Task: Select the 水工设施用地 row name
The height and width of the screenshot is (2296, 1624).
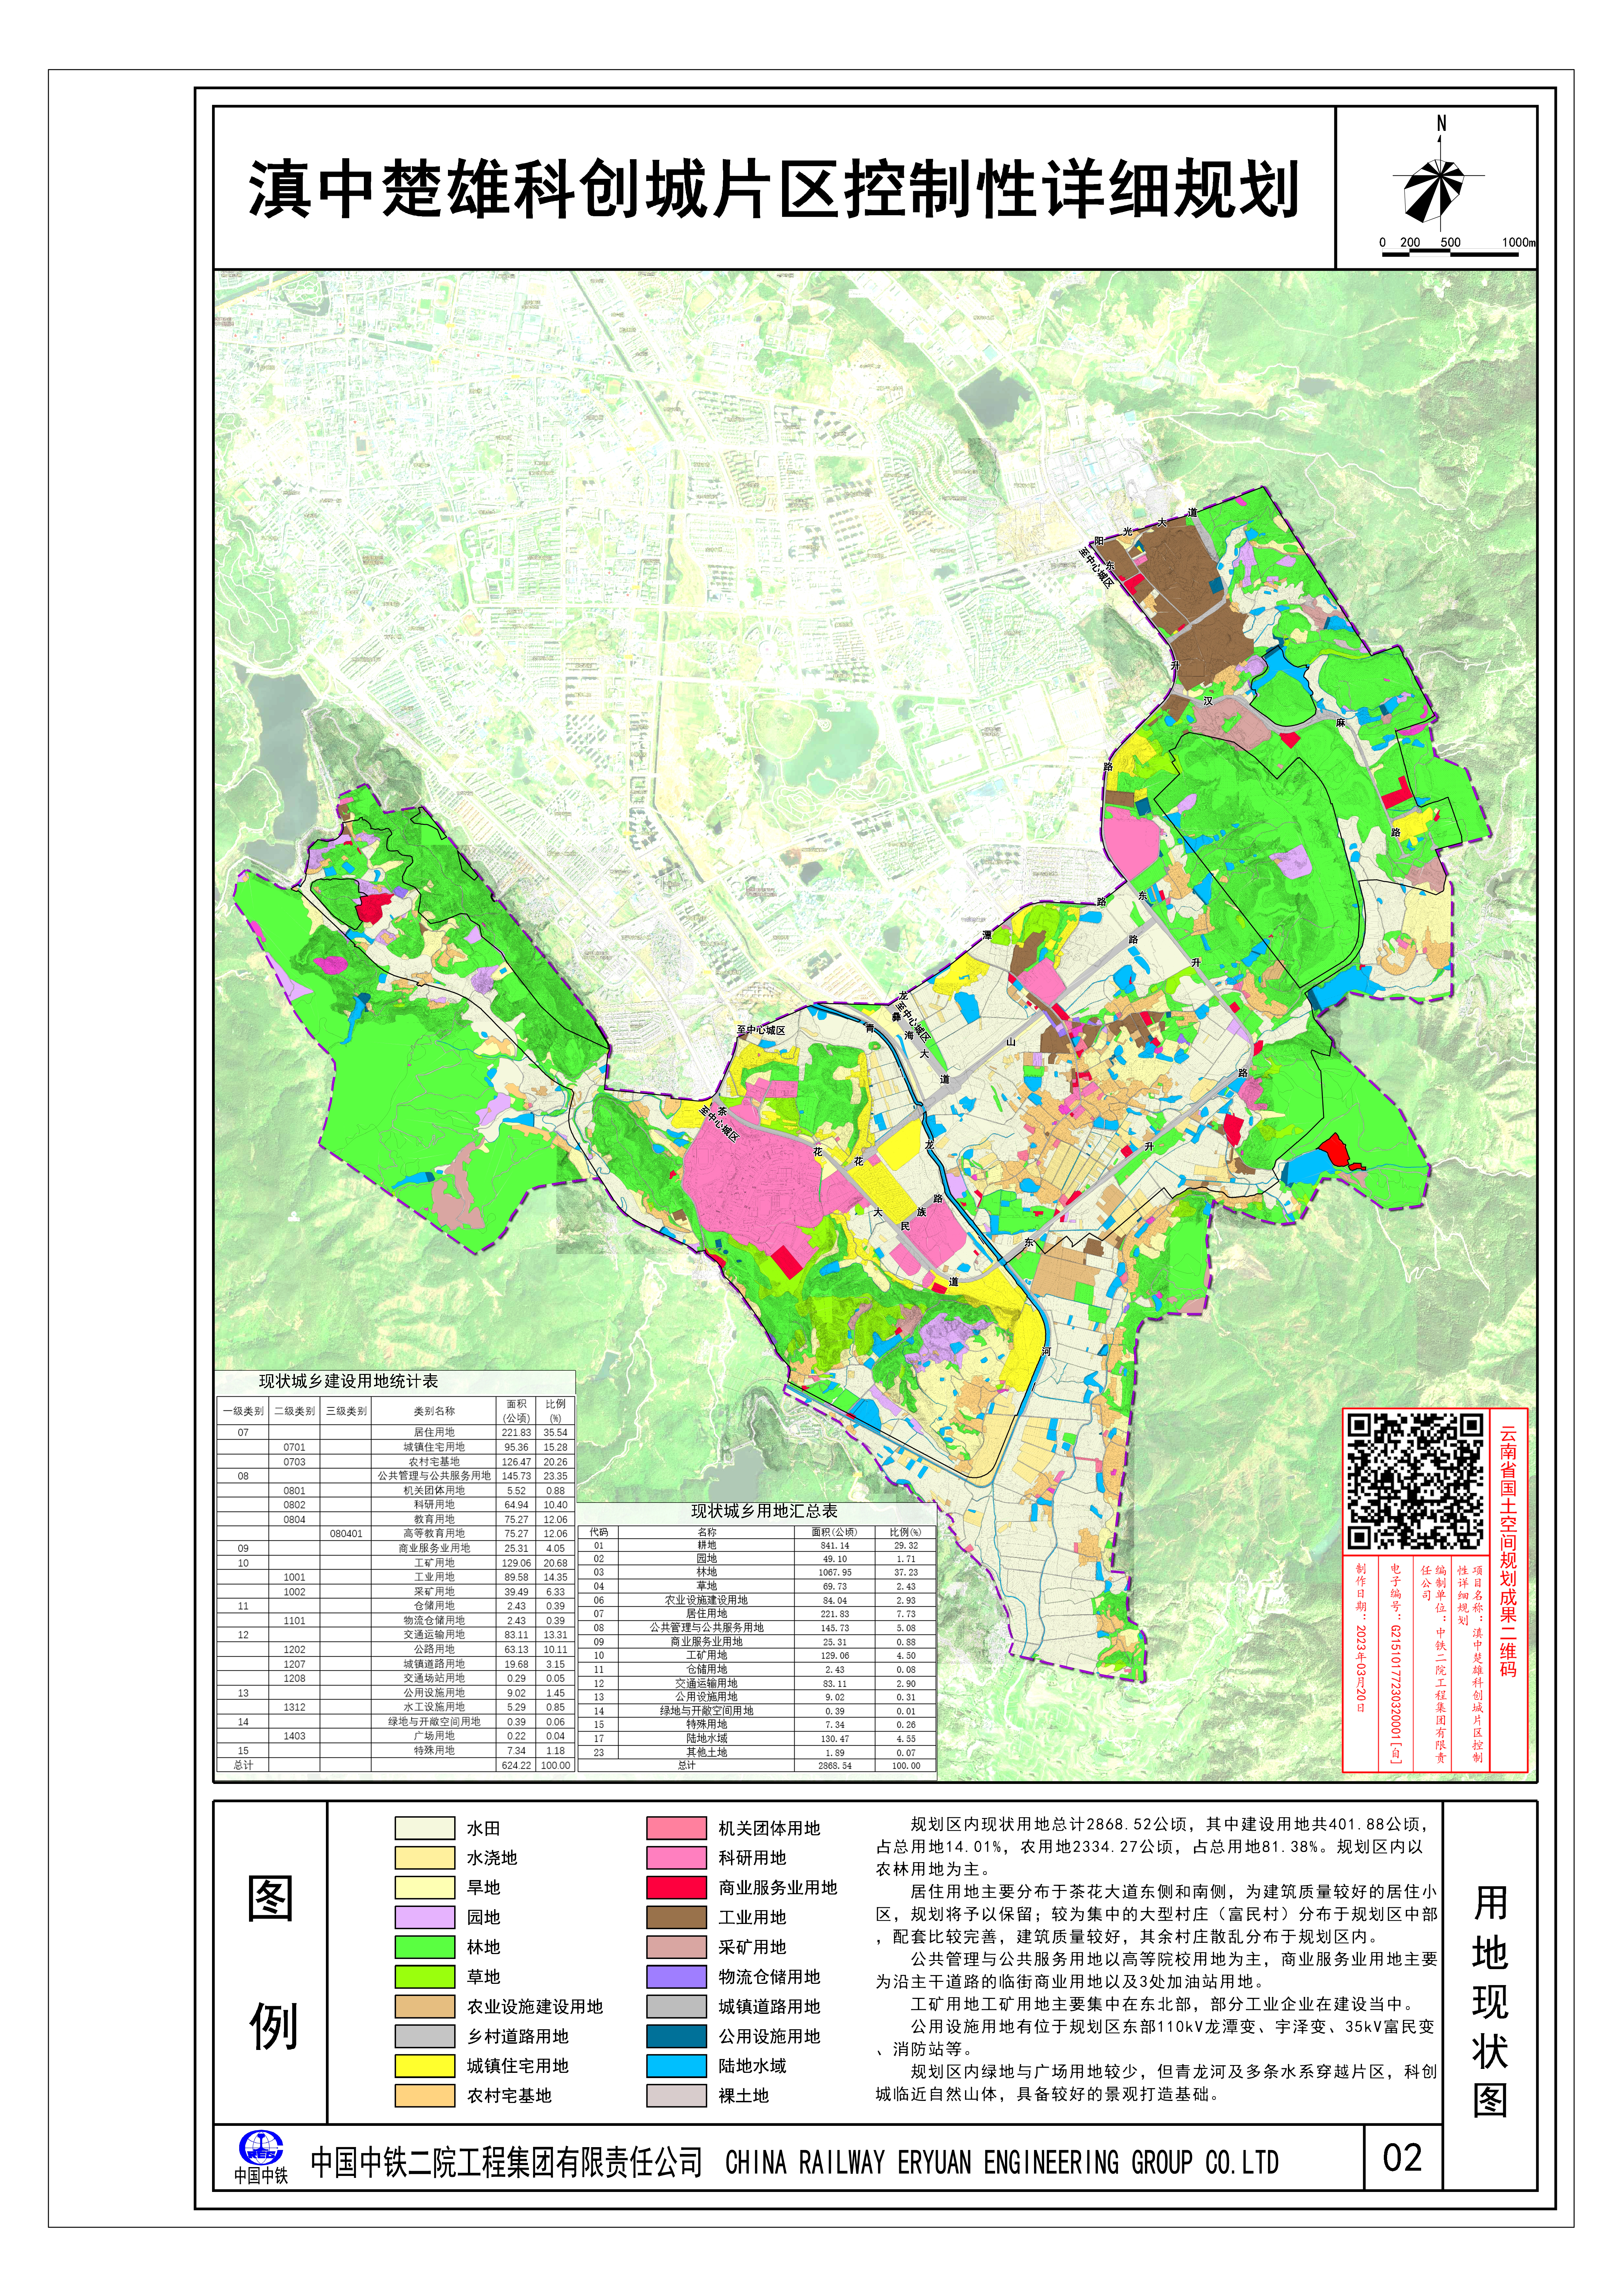Action: tap(434, 1707)
